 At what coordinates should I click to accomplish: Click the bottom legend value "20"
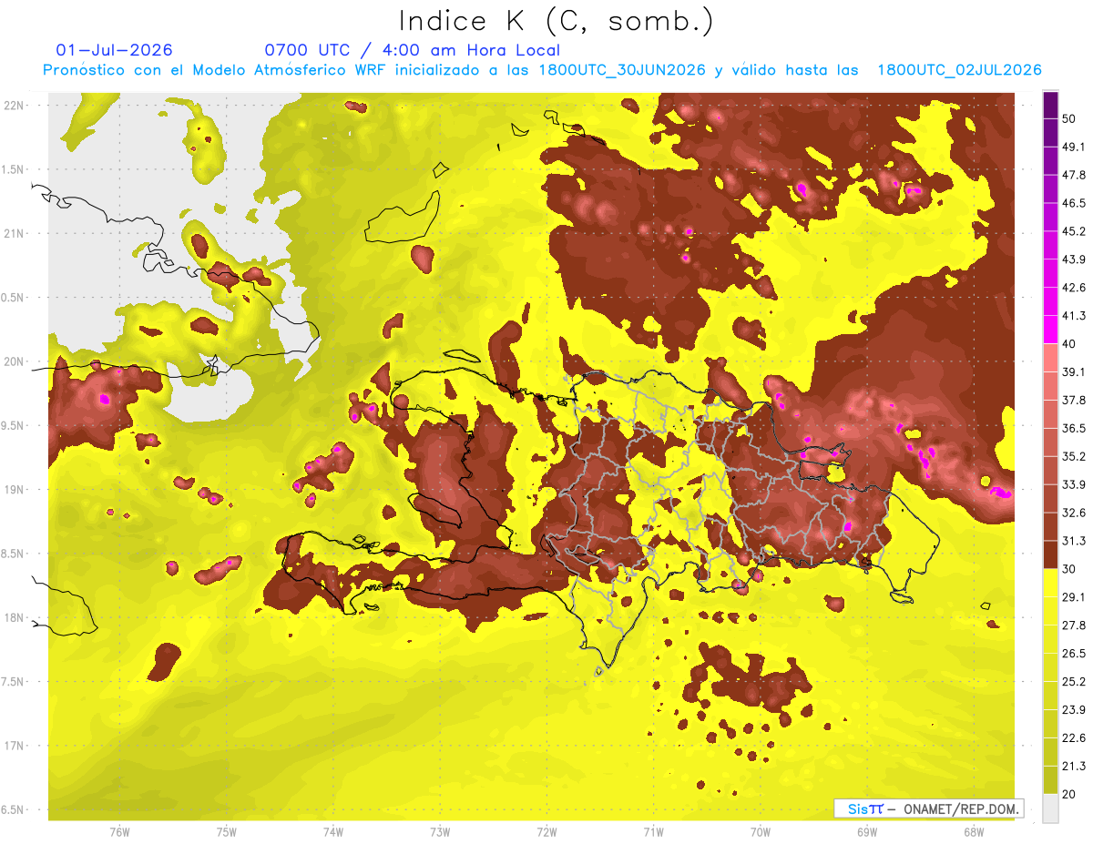pos(1070,794)
